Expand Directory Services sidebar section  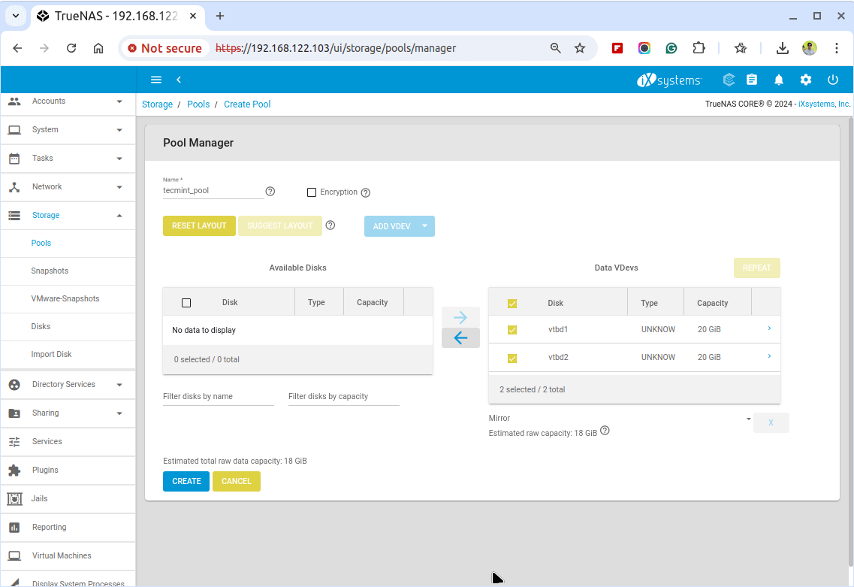68,384
